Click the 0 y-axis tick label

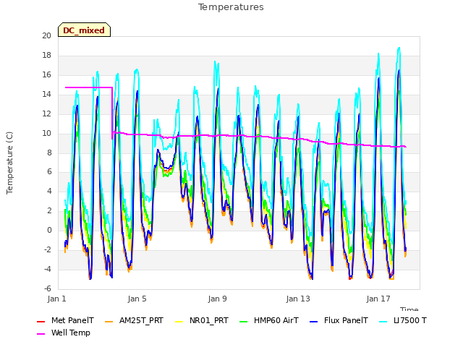pyautogui.click(x=49, y=230)
